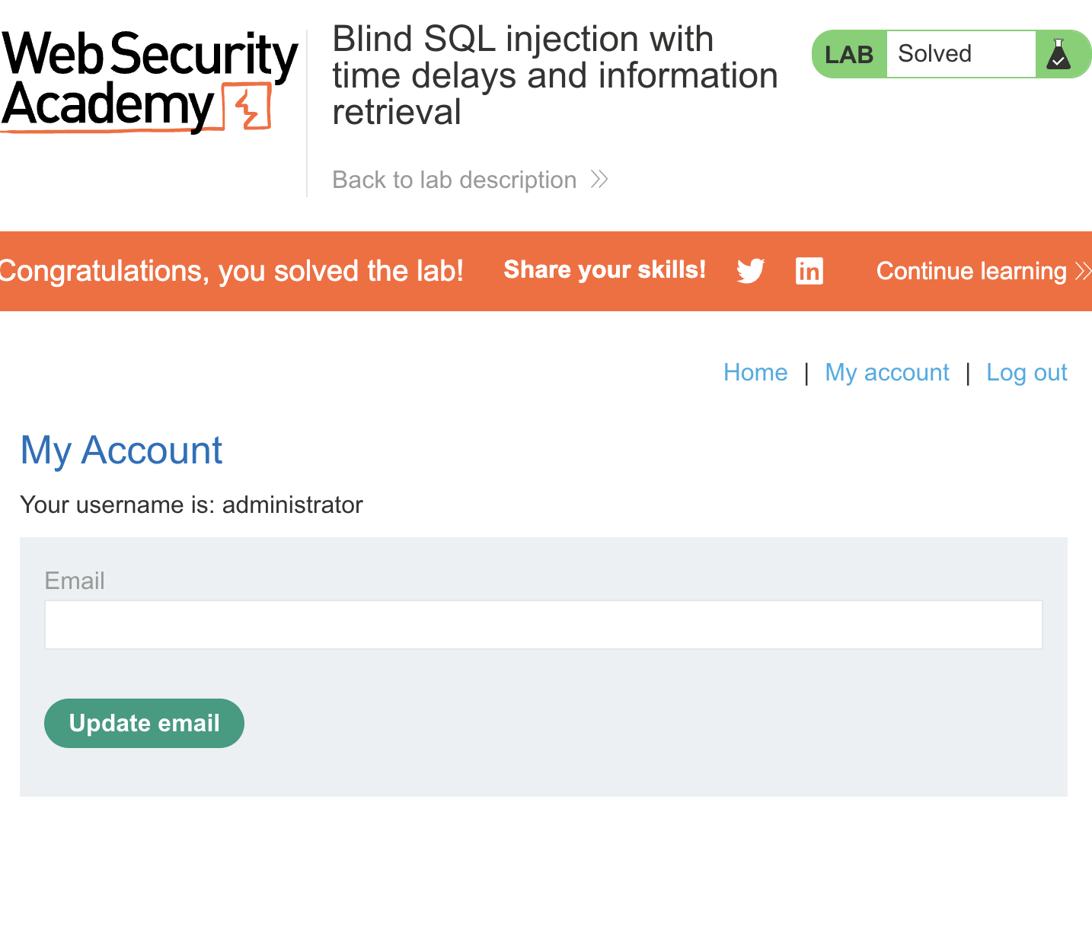Click the double arrow beside Continue learning

[1083, 271]
